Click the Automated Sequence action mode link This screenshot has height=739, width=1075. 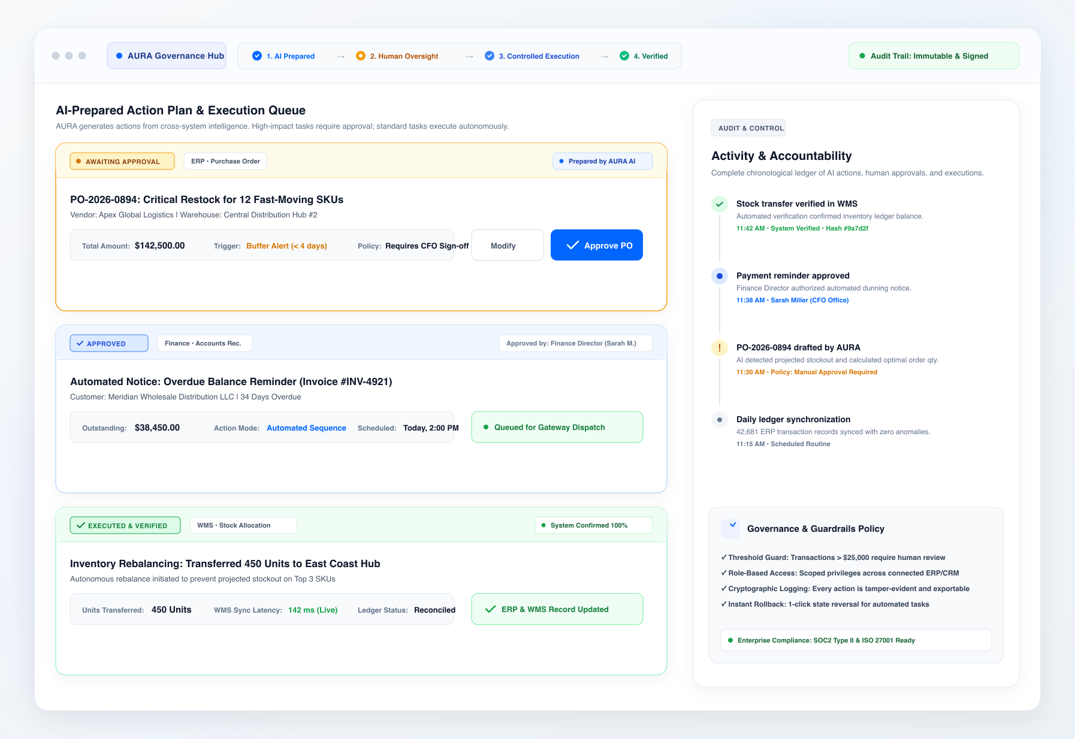point(306,428)
